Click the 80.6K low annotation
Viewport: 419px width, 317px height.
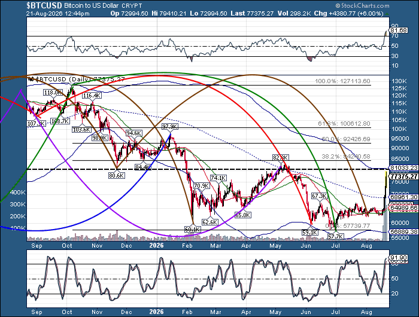[117, 175]
